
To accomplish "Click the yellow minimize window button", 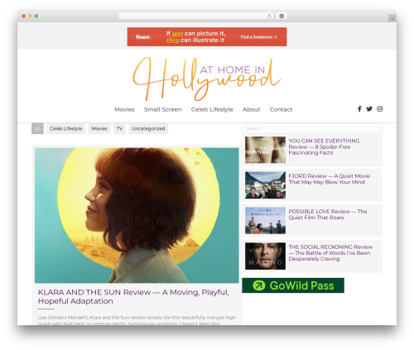I will [30, 16].
